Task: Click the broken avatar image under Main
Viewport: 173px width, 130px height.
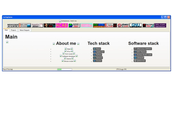Action: pyautogui.click(x=7, y=42)
